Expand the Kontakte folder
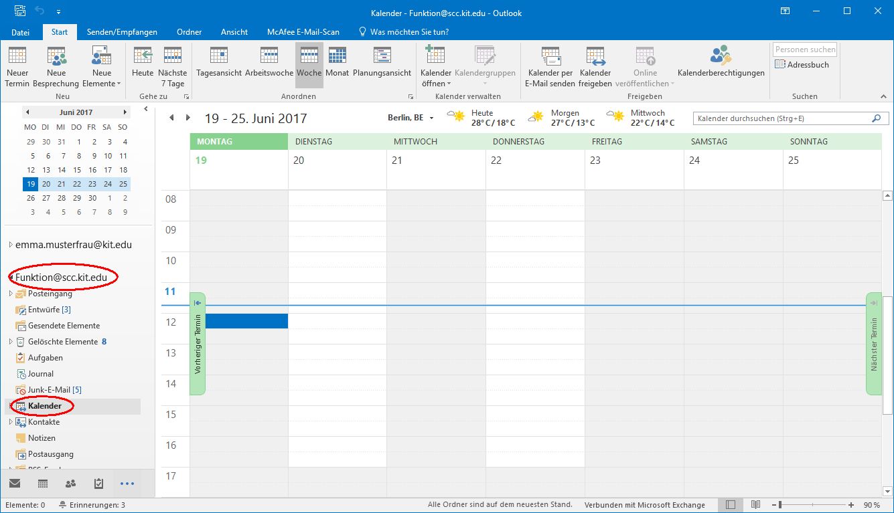The width and height of the screenshot is (894, 513). click(x=10, y=422)
